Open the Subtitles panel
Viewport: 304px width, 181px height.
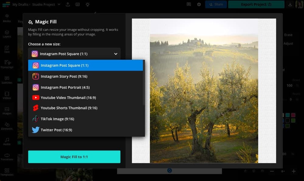click(7, 80)
